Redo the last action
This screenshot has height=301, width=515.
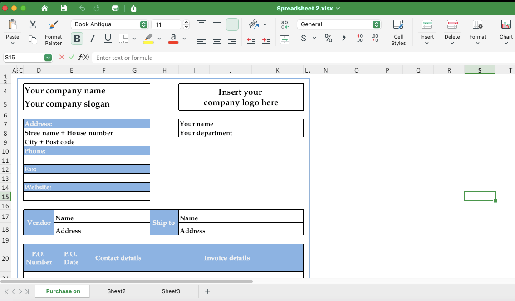(97, 9)
